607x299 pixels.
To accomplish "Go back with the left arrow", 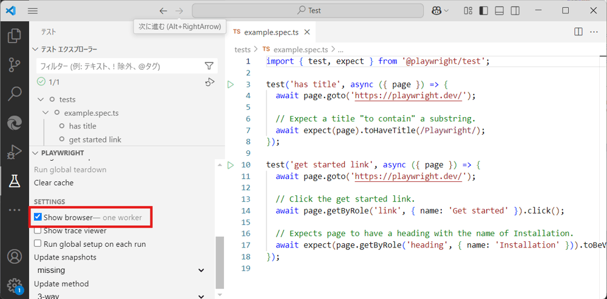I will 163,11.
